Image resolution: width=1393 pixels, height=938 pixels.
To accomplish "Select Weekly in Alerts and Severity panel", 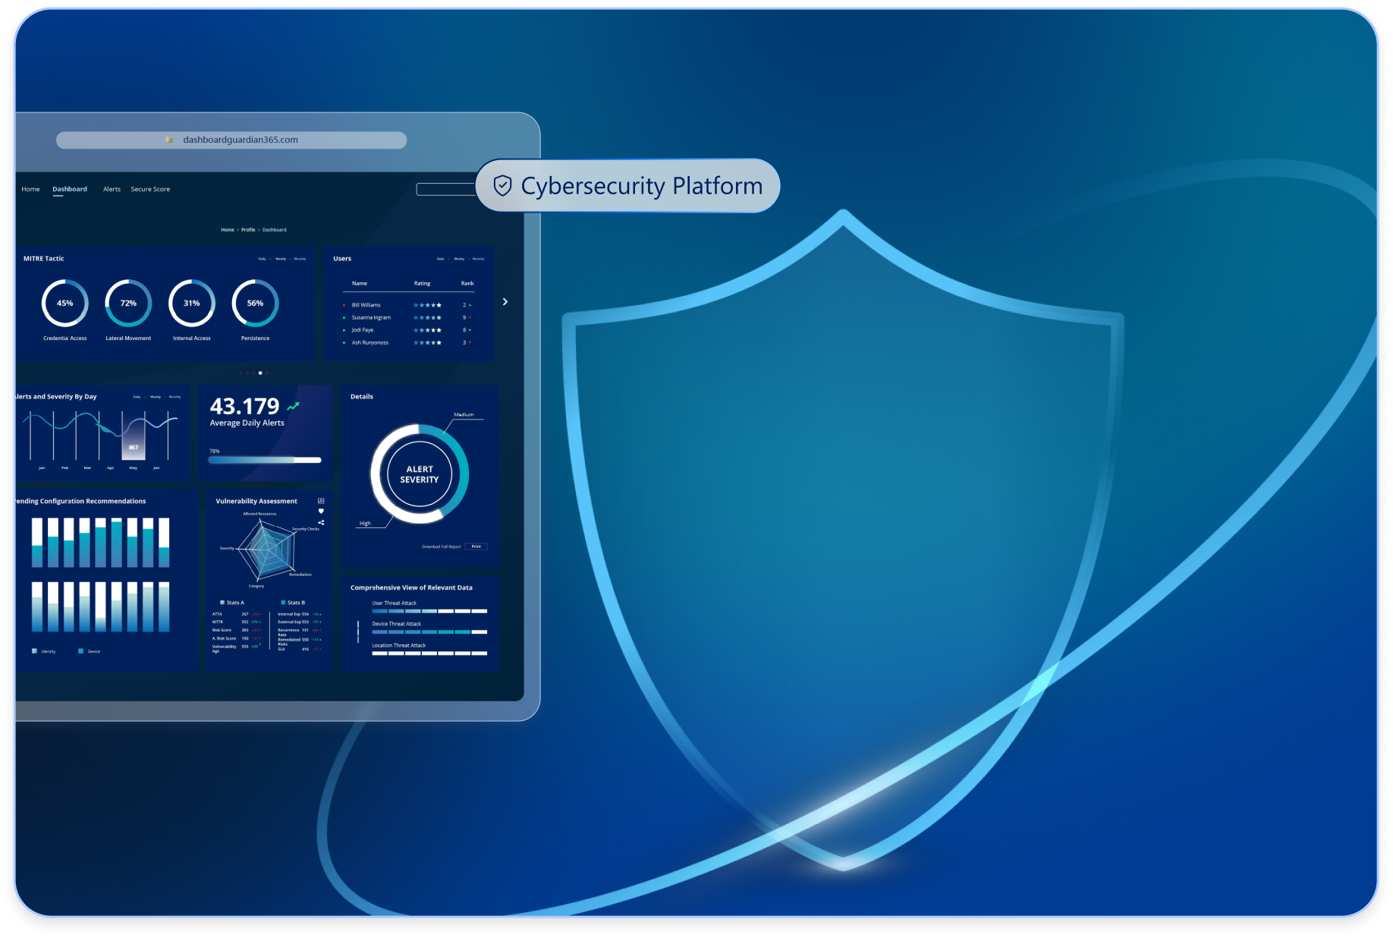I will coord(156,397).
